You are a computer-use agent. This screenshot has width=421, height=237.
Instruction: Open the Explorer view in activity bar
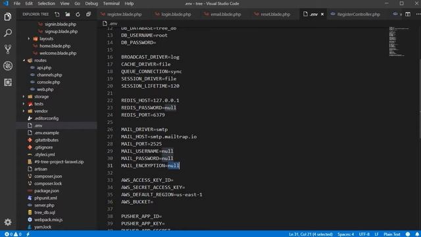8,16
